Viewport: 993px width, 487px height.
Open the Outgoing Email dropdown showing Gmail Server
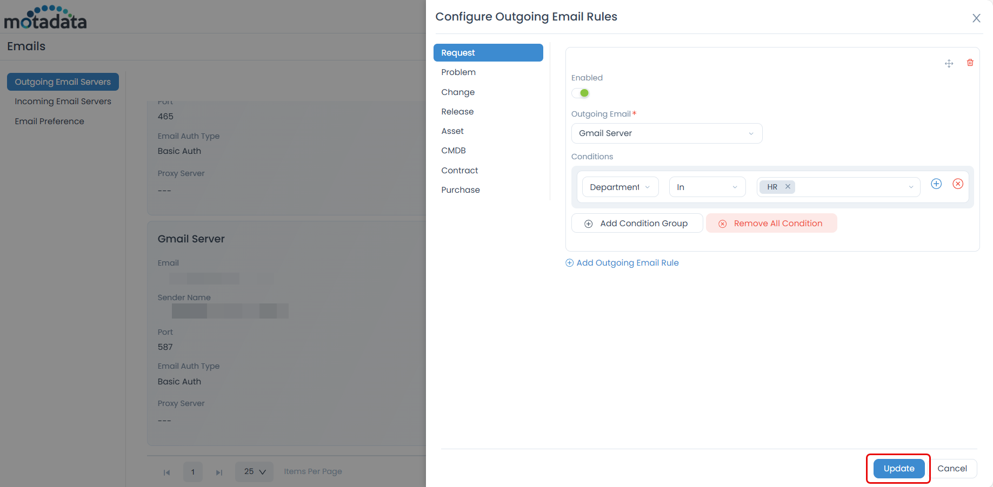[667, 133]
